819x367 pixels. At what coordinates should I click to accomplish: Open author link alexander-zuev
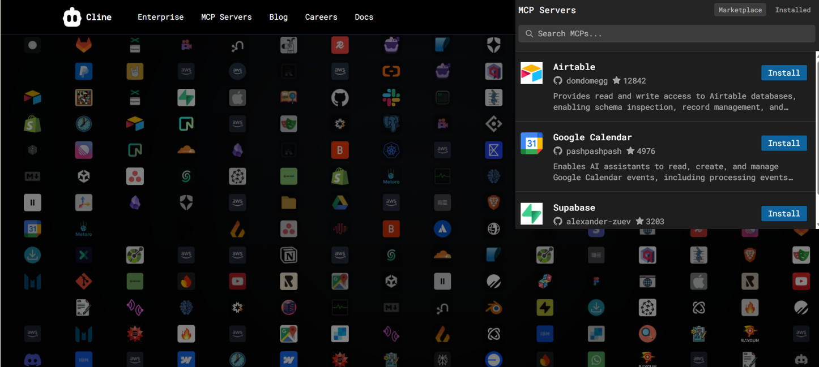(x=598, y=221)
